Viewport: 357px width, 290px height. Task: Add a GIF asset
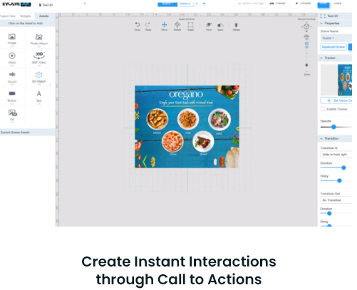12,115
